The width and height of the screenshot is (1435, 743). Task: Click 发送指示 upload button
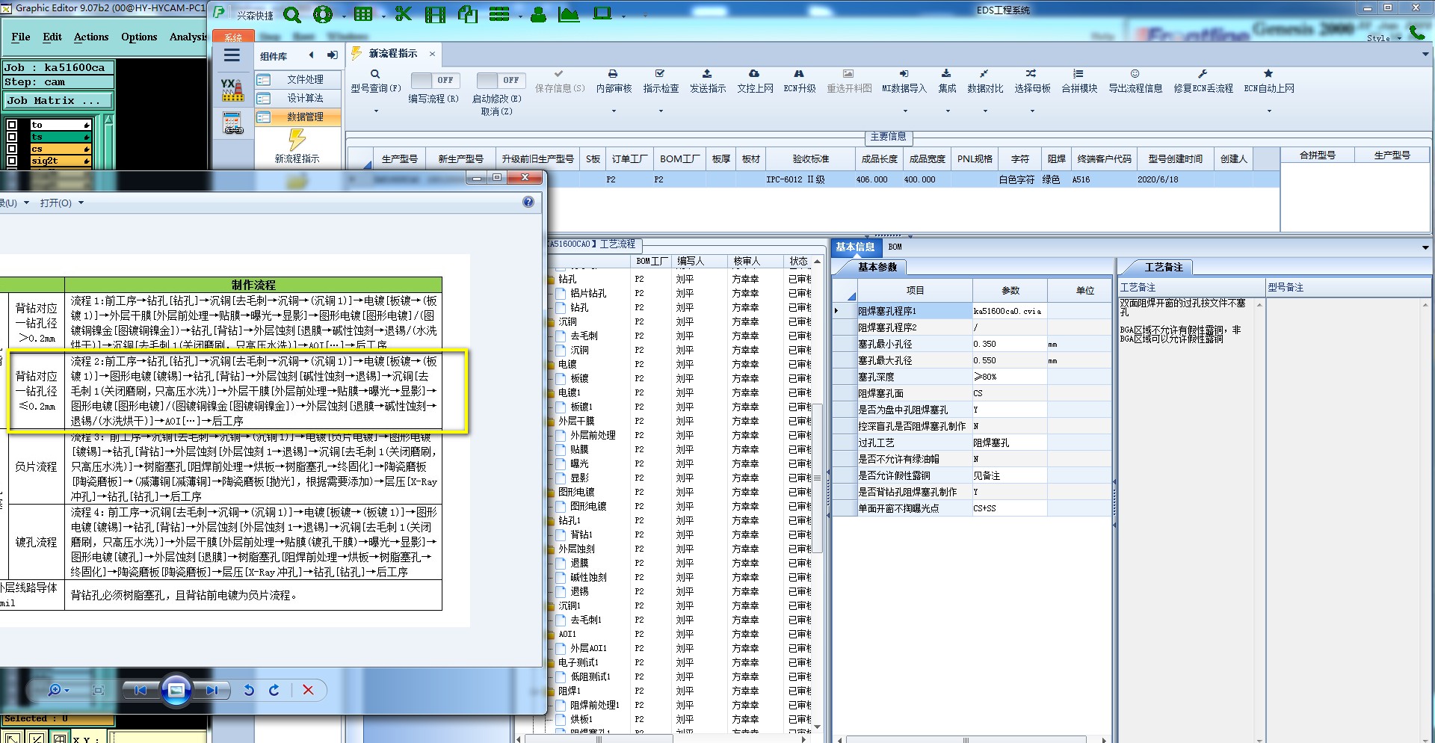(707, 81)
